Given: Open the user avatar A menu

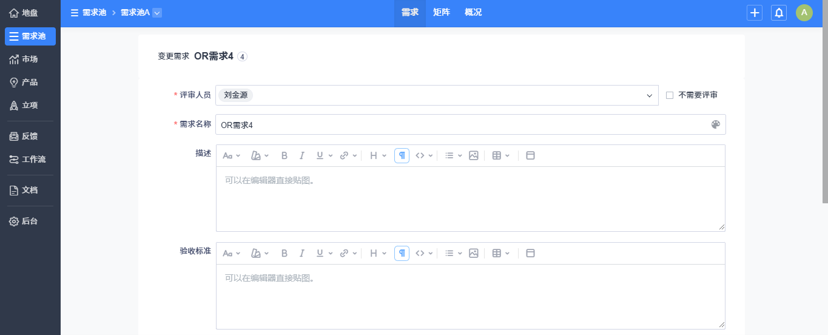Looking at the screenshot, I should pyautogui.click(x=804, y=13).
